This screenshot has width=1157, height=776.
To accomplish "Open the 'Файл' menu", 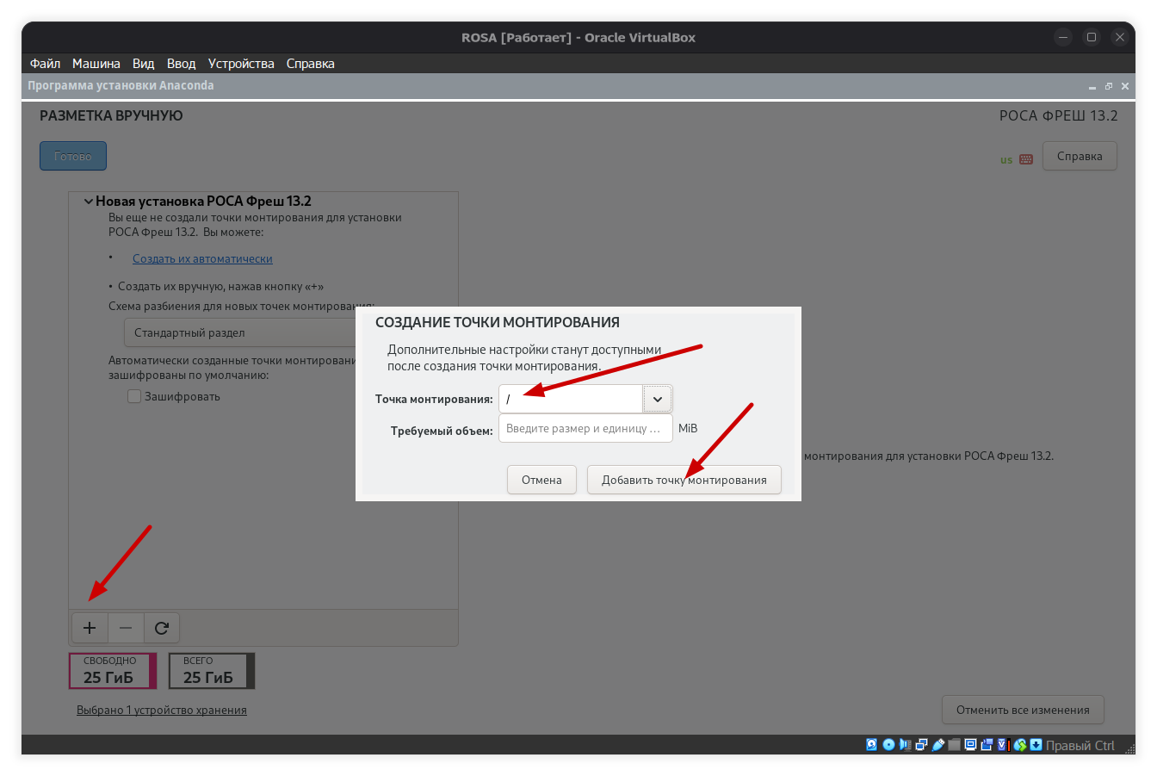I will pos(45,64).
